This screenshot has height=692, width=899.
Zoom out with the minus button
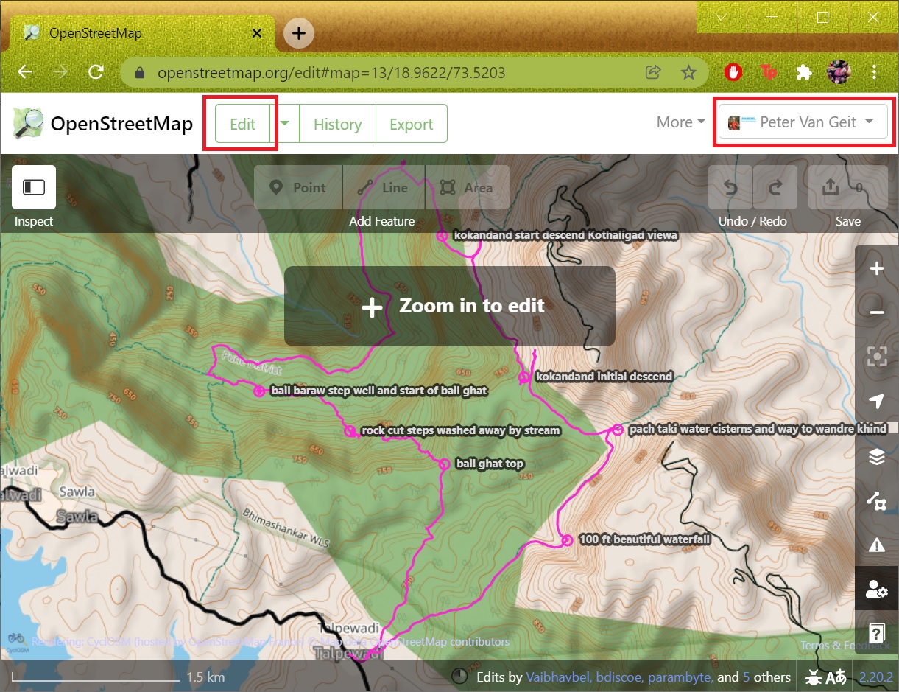tap(876, 313)
